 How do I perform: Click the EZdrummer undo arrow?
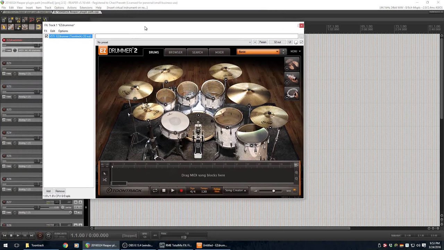102,165
